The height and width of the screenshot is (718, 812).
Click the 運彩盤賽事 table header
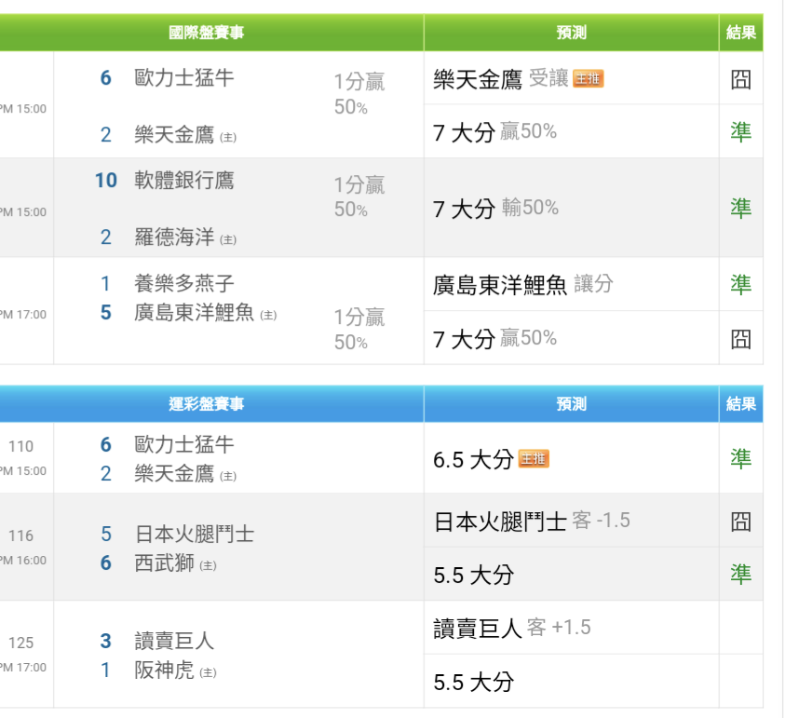coord(206,403)
